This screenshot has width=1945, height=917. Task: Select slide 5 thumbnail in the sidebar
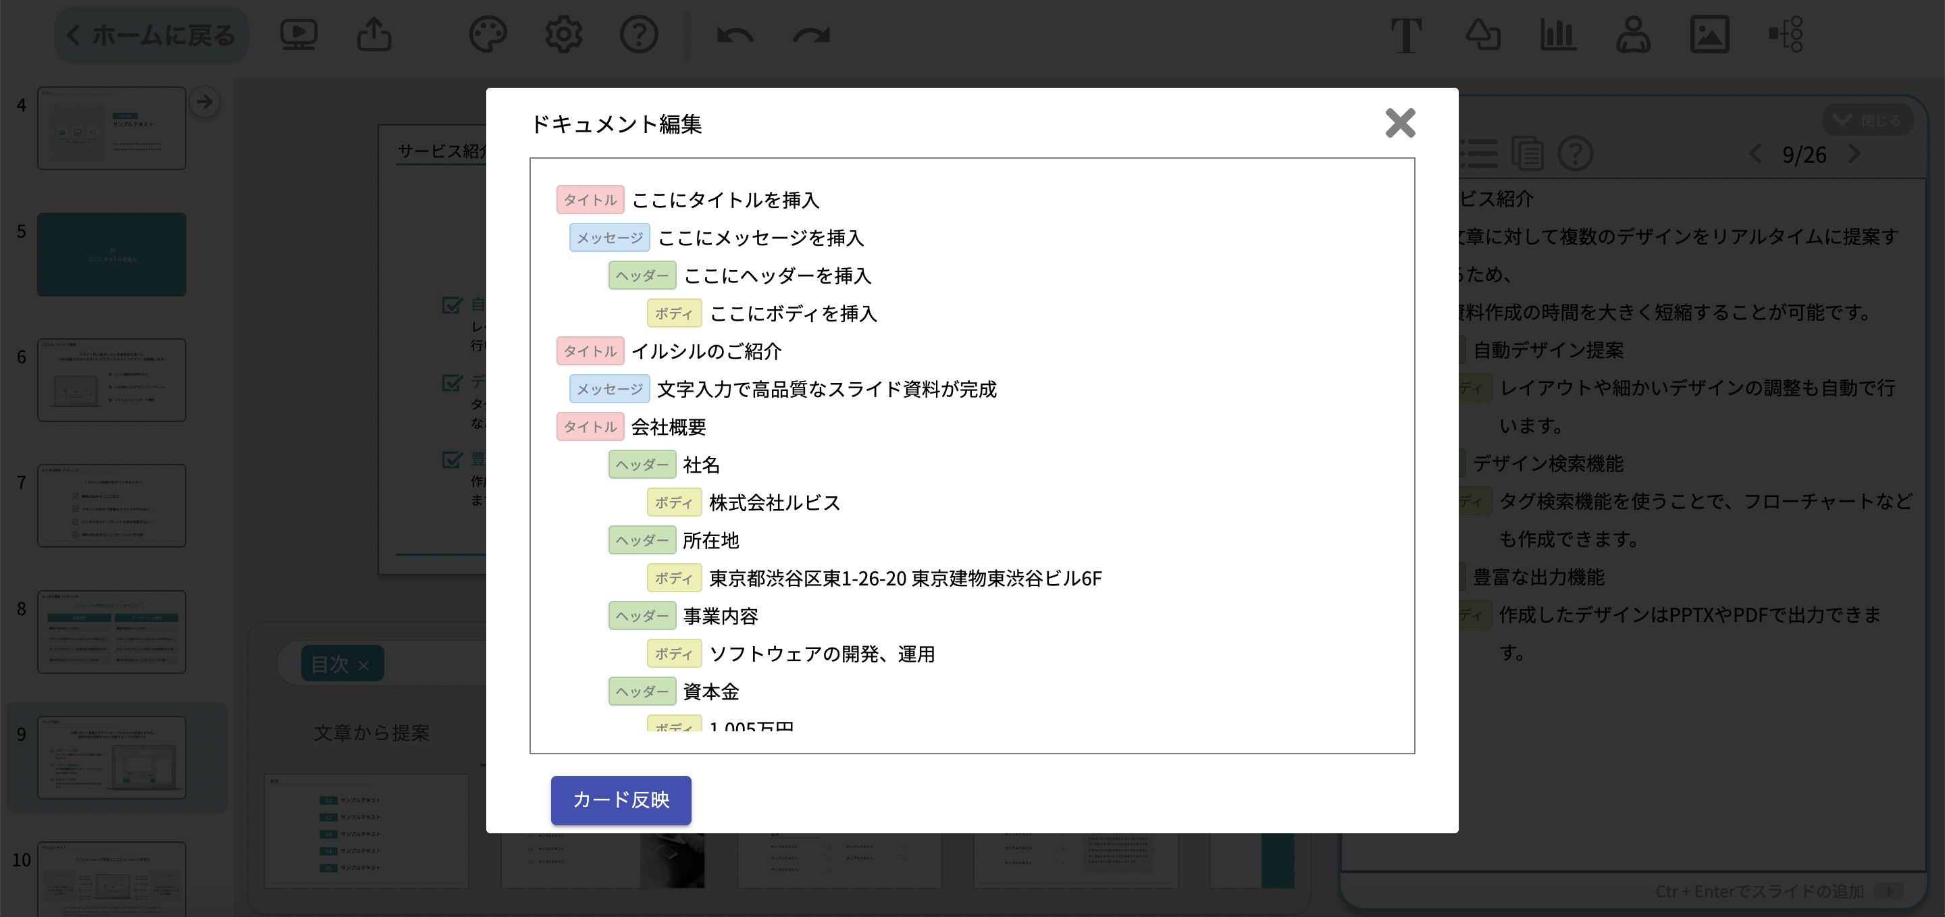tap(111, 255)
